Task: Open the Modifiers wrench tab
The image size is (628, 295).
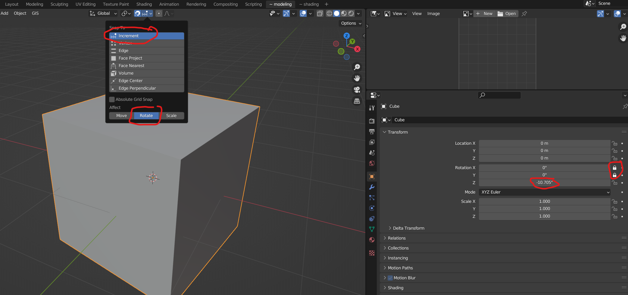Action: pyautogui.click(x=372, y=187)
